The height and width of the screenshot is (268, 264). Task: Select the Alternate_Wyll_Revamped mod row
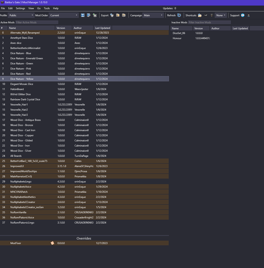tap(85, 32)
